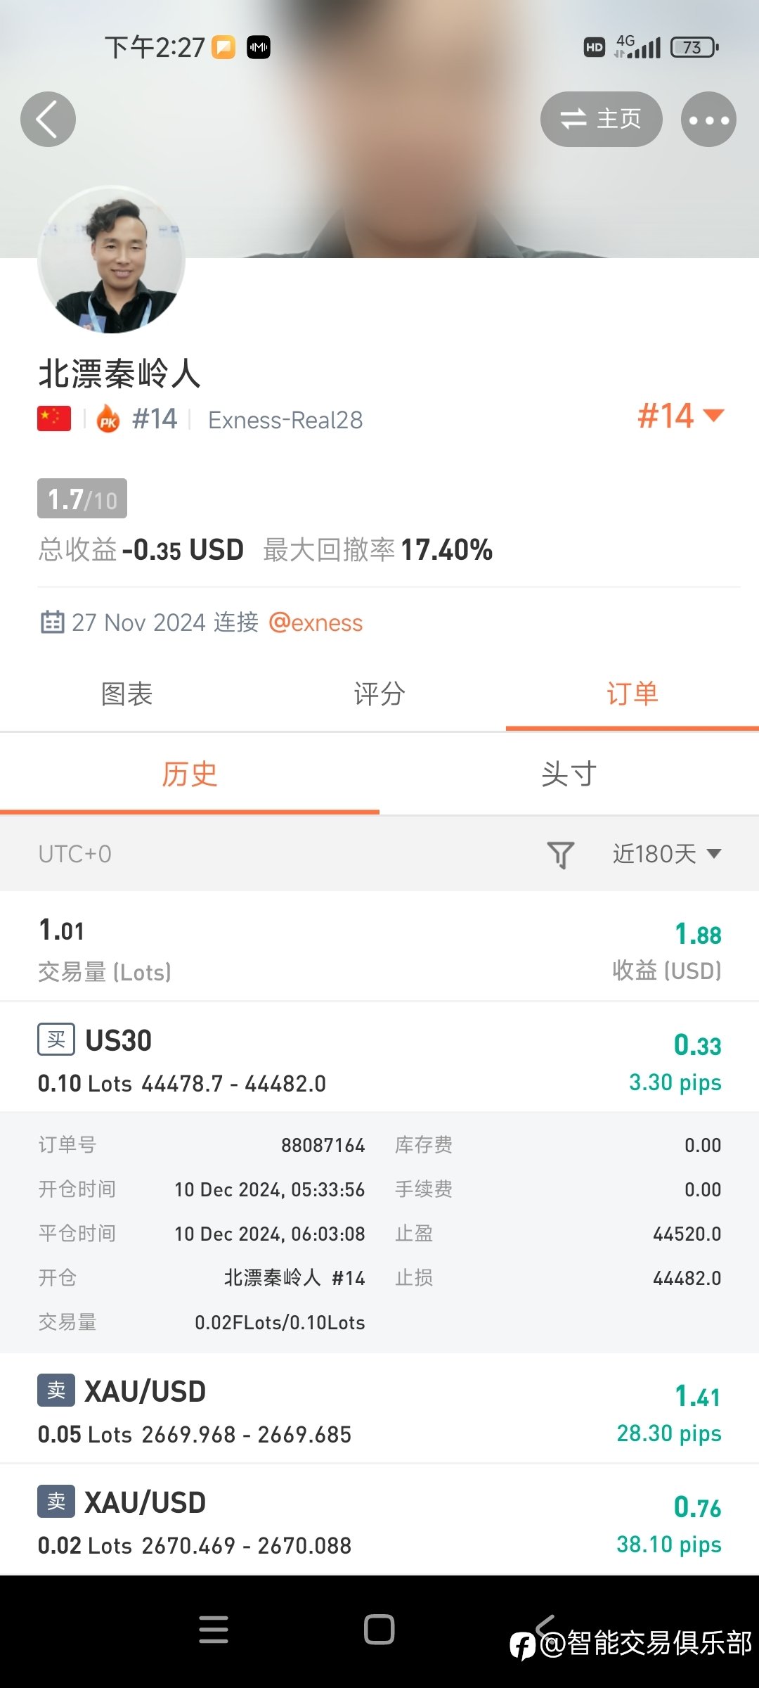Tap the PK flame icon
Image resolution: width=759 pixels, height=1688 pixels.
[x=108, y=419]
